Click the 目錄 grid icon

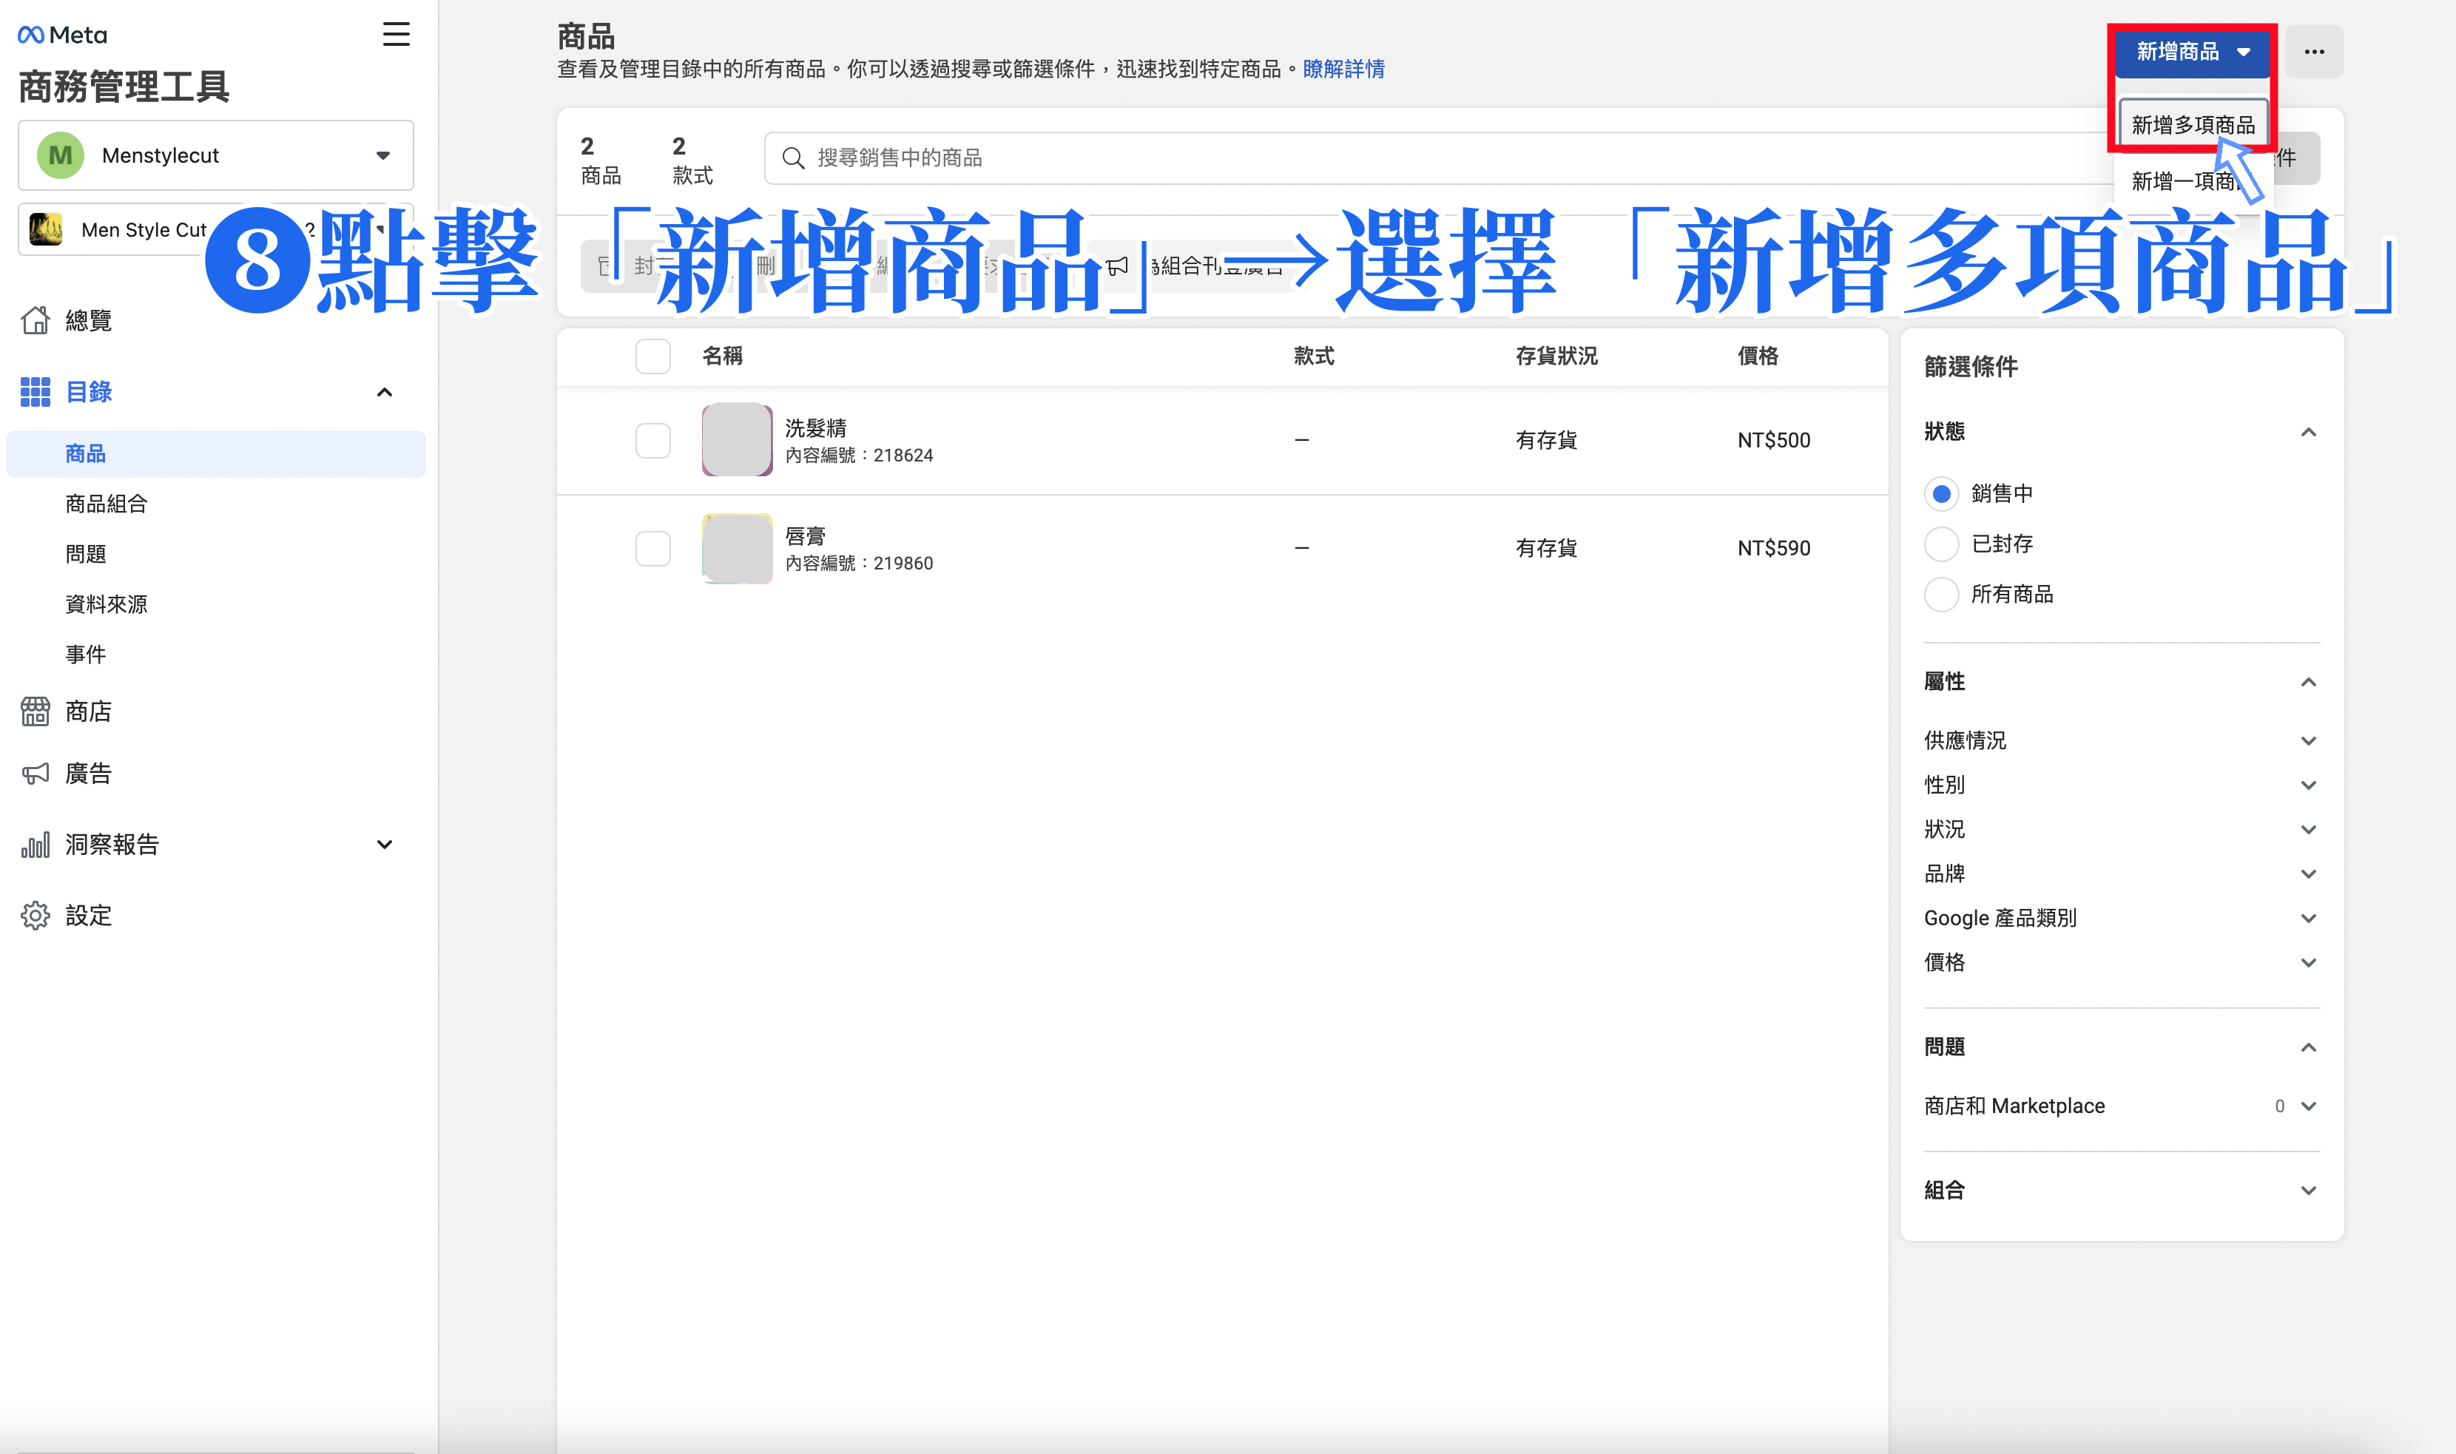pyautogui.click(x=36, y=392)
